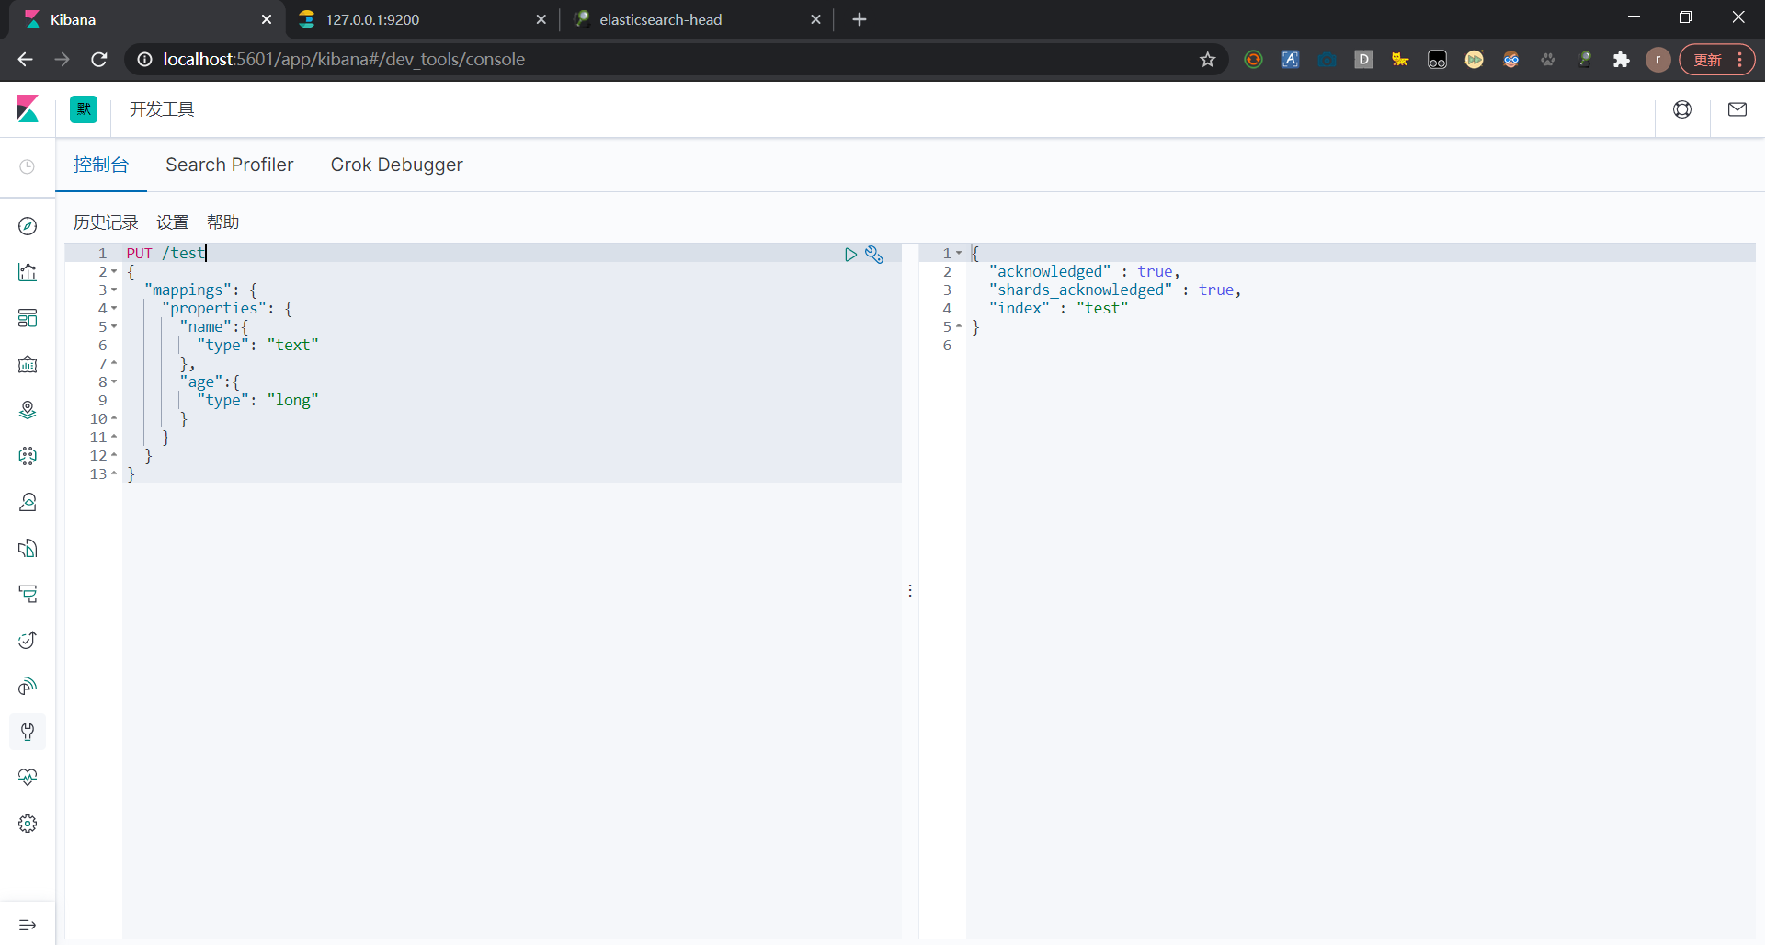Screen dimensions: 1766x945
Task: Collapse editor line 2 fold arrow
Action: coord(114,272)
